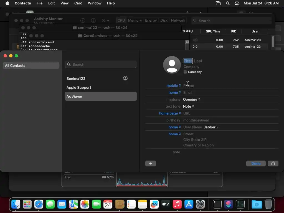Click the contacts Search field
This screenshot has width=284, height=213.
pos(101,64)
